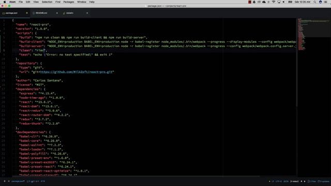Open the Find menu

[58, 2]
